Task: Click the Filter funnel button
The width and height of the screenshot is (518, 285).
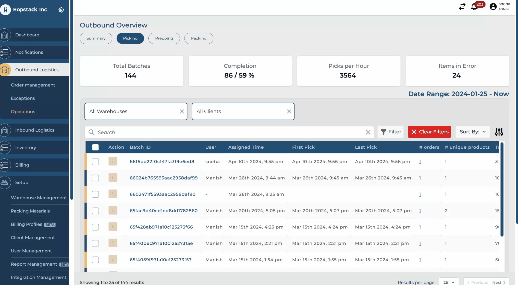Action: tap(391, 132)
